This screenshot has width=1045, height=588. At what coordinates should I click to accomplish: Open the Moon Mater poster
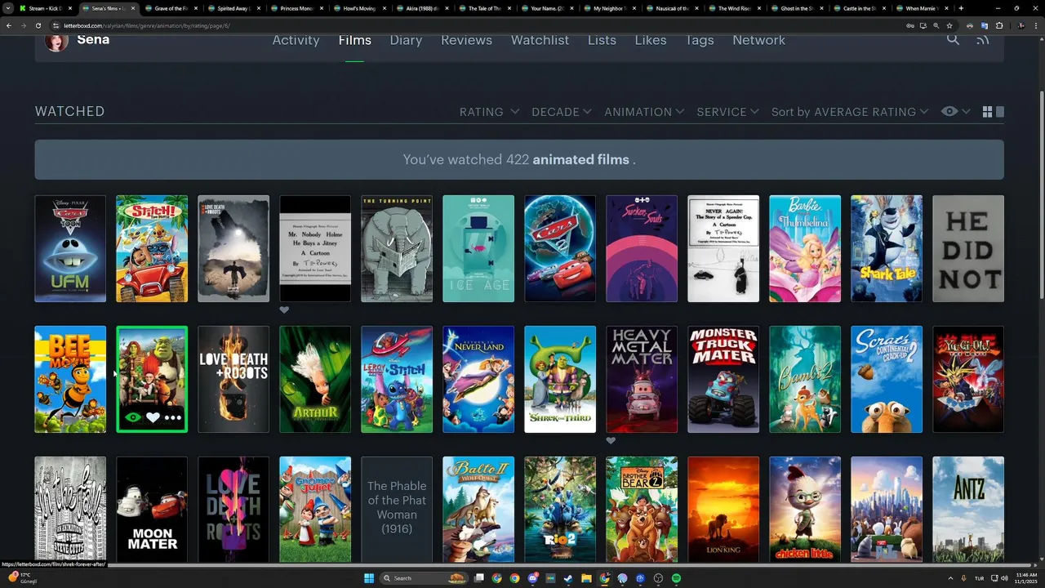152,510
